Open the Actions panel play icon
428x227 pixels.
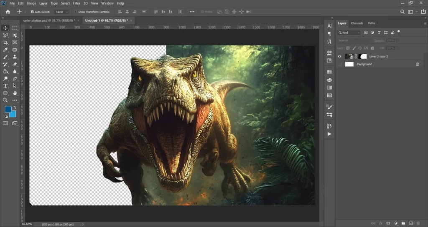(329, 134)
